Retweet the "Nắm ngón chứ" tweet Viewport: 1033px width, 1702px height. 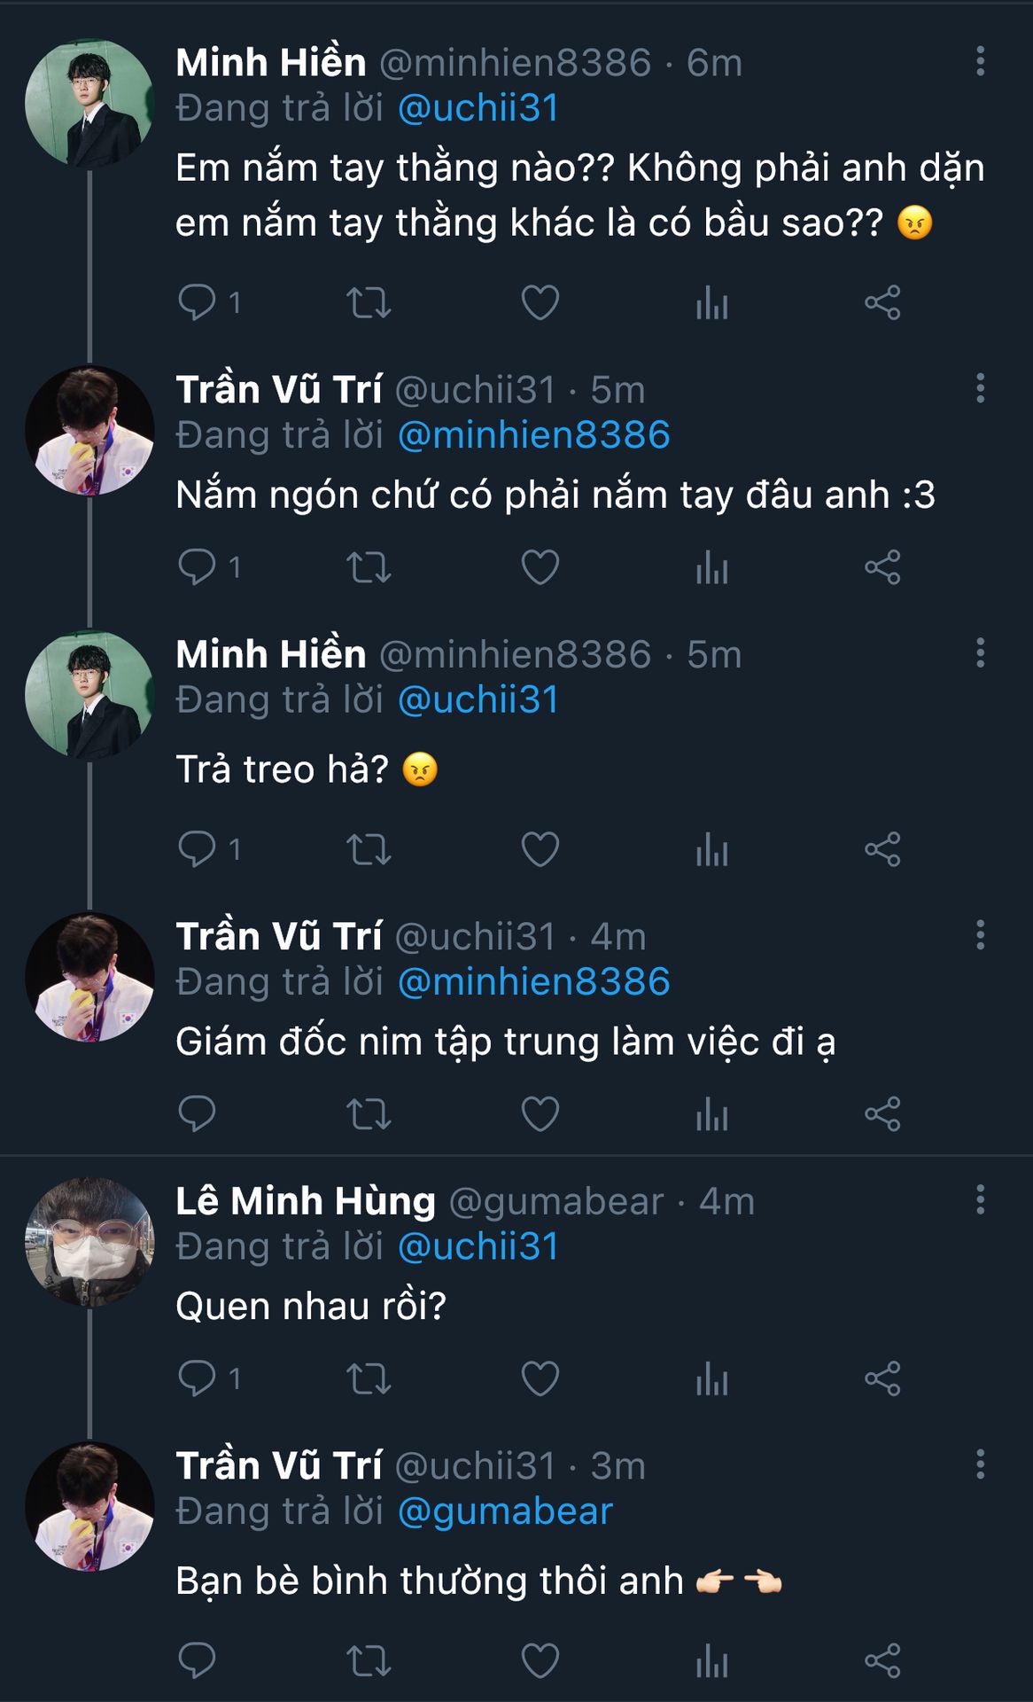coord(369,567)
